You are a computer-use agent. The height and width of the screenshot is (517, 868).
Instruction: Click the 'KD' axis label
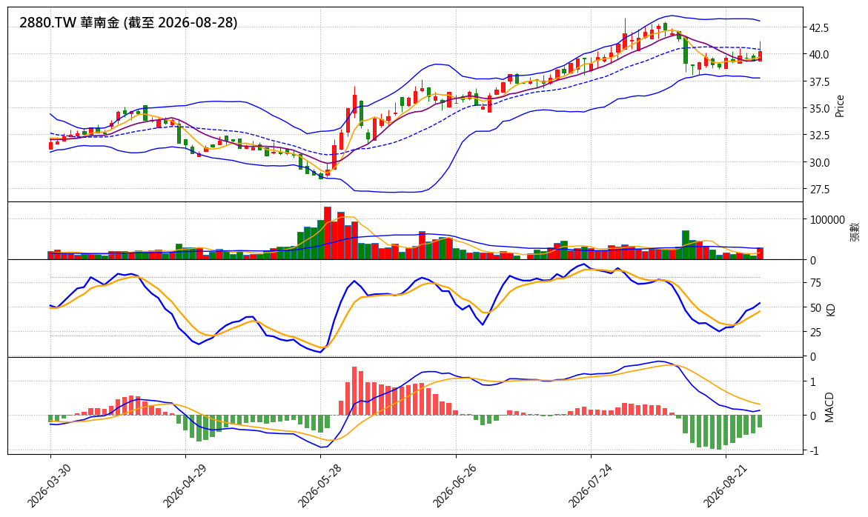coord(829,310)
